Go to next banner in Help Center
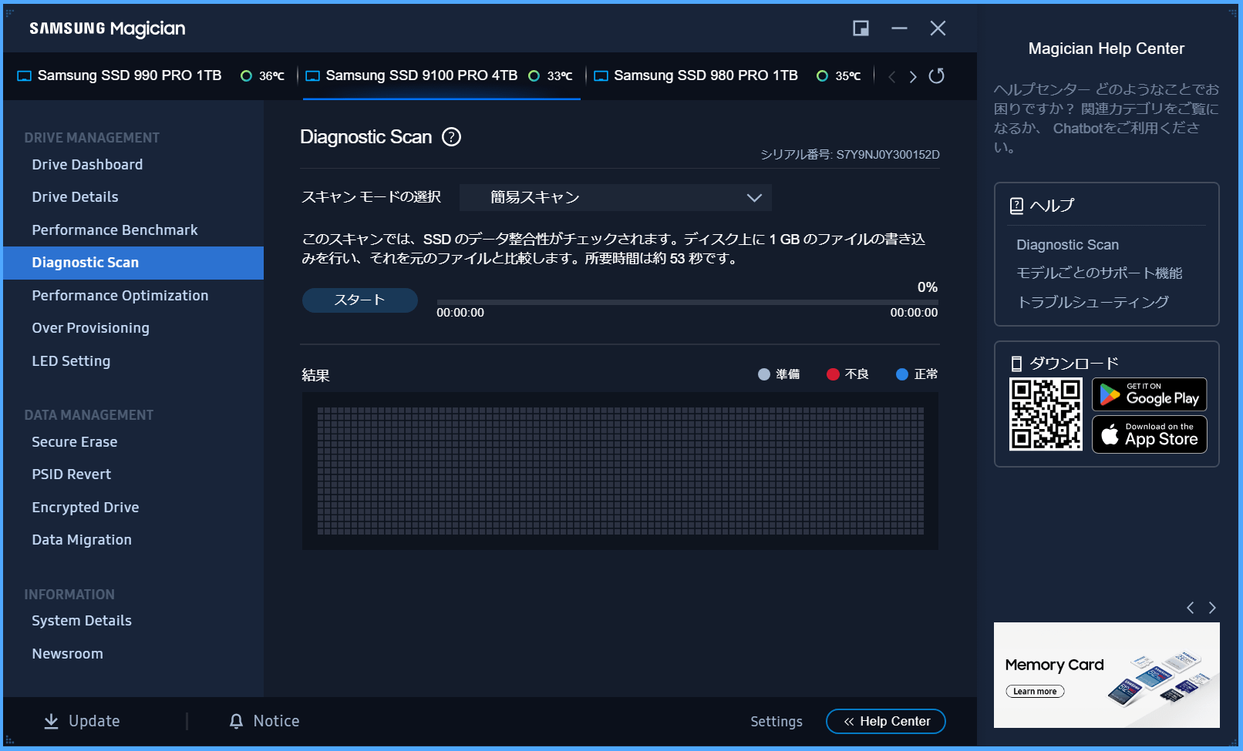1243x751 pixels. point(1212,608)
